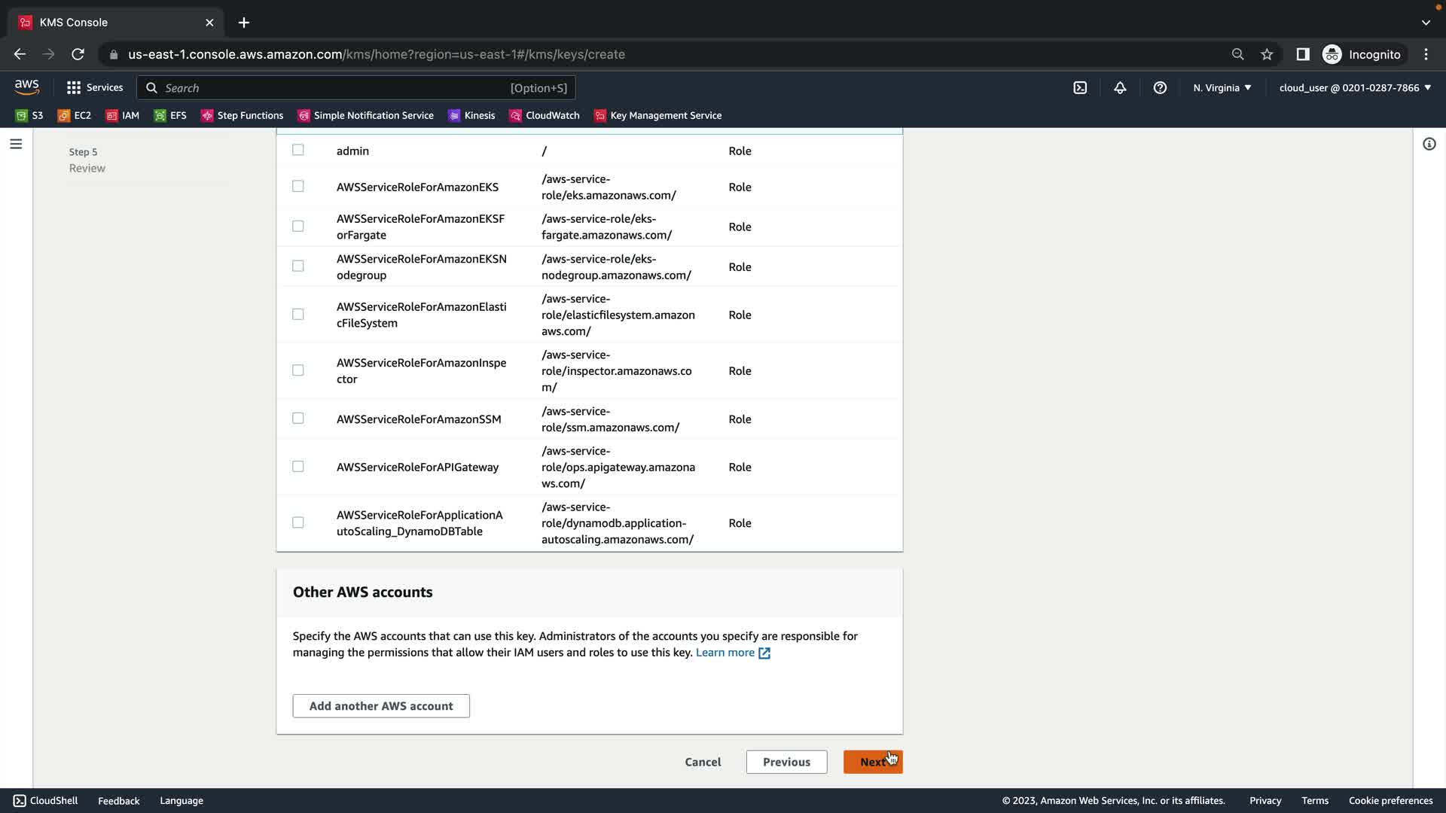Click the AWS logo home icon
The width and height of the screenshot is (1446, 813).
(27, 87)
